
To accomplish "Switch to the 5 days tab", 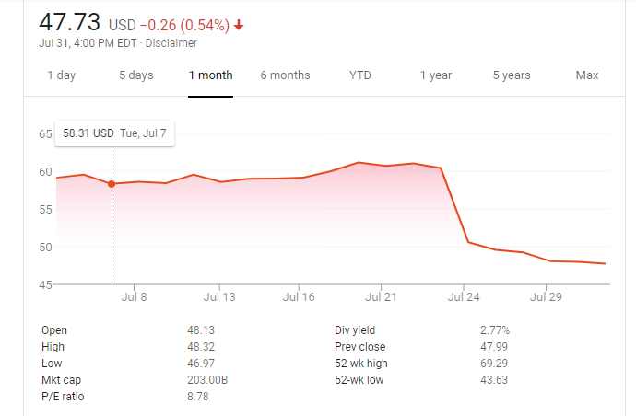I will point(135,75).
